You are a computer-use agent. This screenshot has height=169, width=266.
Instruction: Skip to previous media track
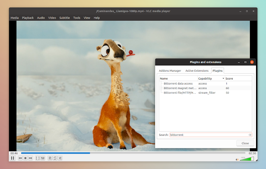coord(20,158)
